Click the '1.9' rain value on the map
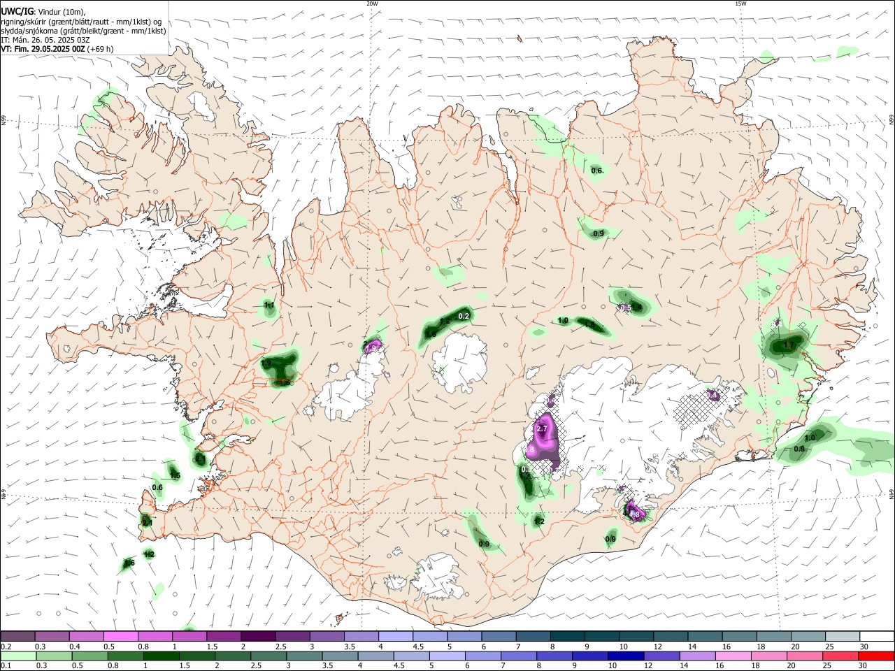 coord(266,364)
